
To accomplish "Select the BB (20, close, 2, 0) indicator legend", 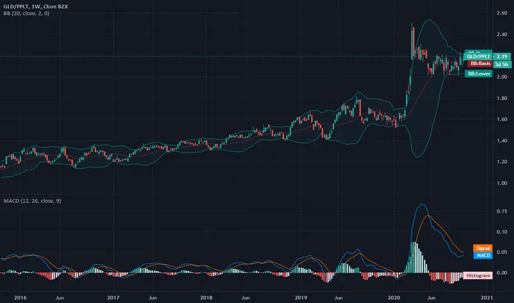I will point(26,13).
